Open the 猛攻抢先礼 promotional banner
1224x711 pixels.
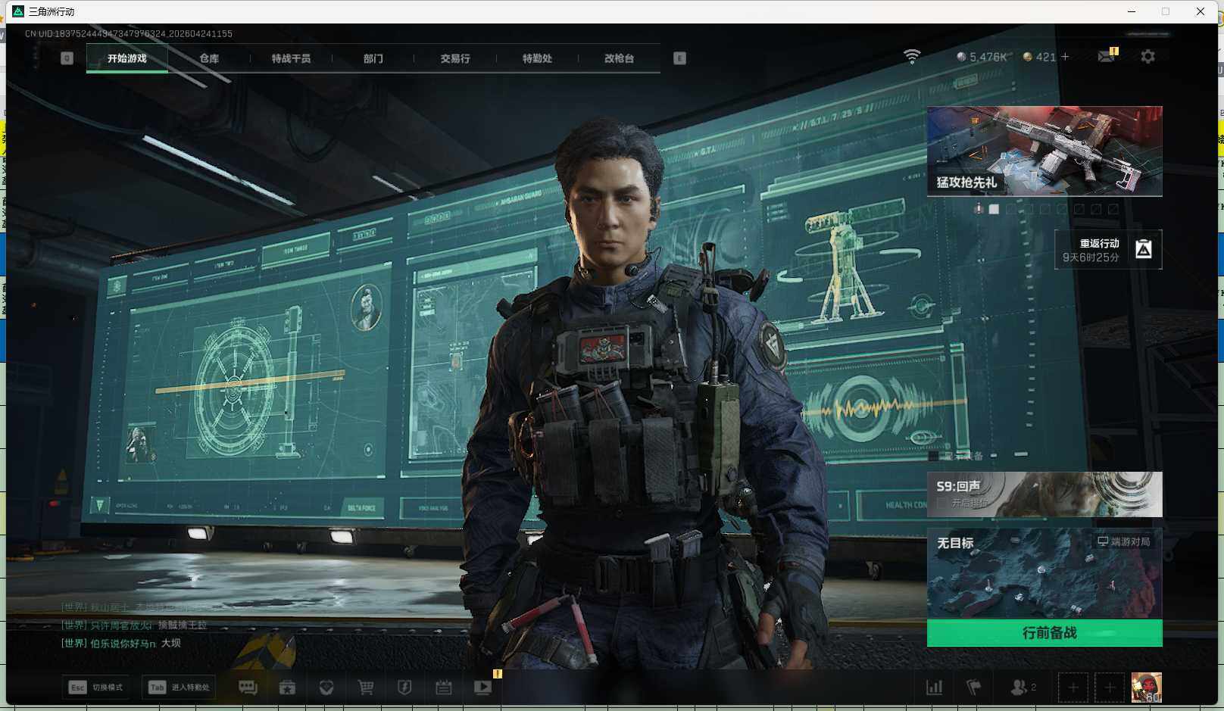(x=1044, y=151)
